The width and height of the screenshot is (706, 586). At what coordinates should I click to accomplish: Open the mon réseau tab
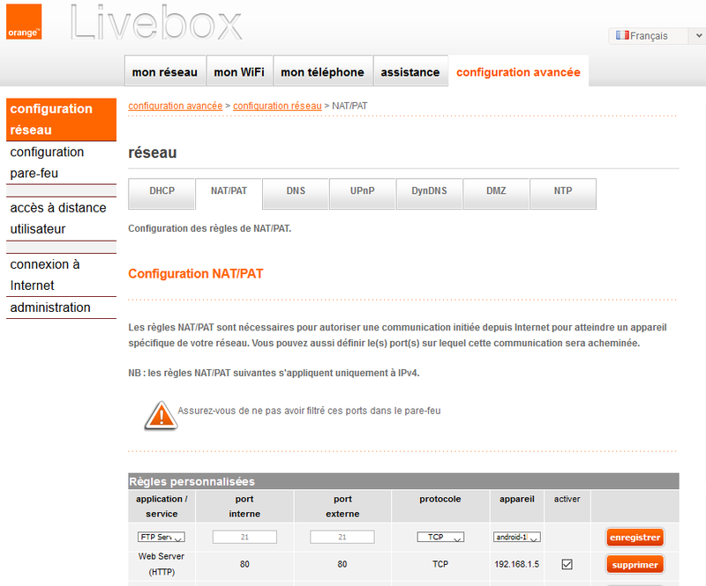click(x=165, y=72)
